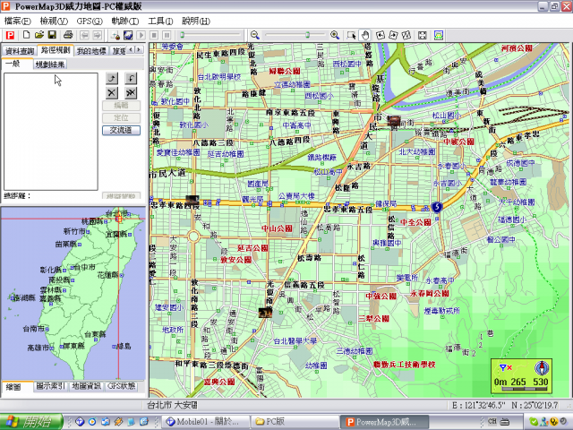Click the compass icon in map scale box
573x430 pixels.
point(542,368)
